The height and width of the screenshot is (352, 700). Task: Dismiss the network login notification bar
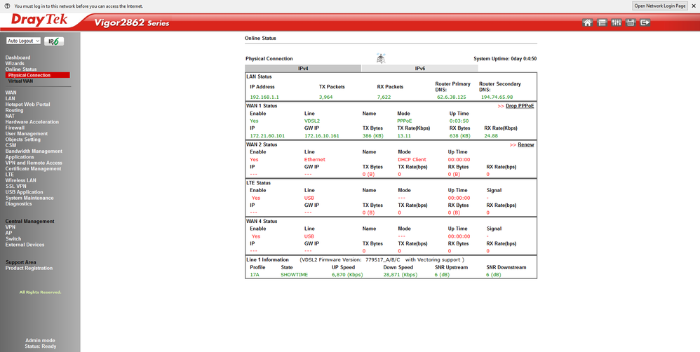[x=694, y=6]
